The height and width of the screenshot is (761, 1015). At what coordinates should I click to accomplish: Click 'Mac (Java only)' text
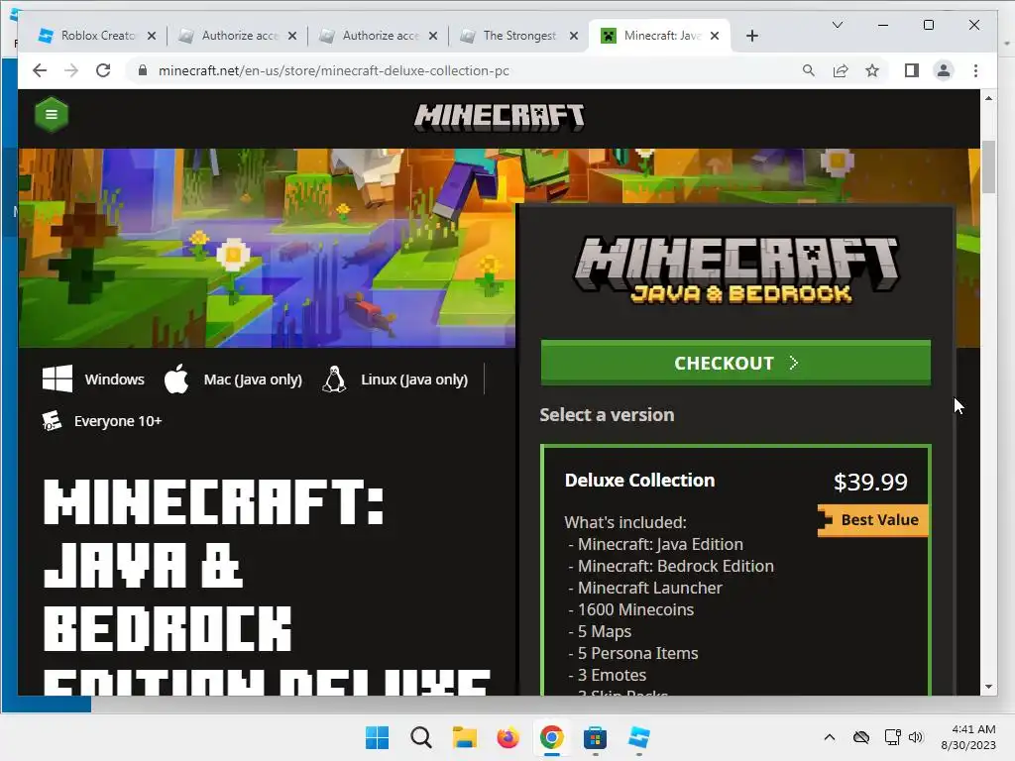coord(253,380)
